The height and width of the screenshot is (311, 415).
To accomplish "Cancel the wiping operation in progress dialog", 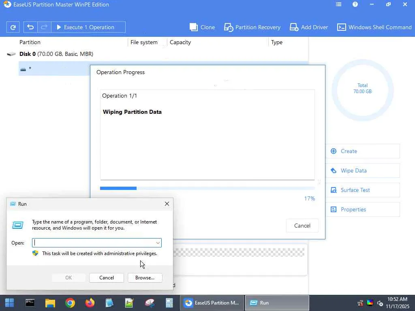I will [x=302, y=226].
